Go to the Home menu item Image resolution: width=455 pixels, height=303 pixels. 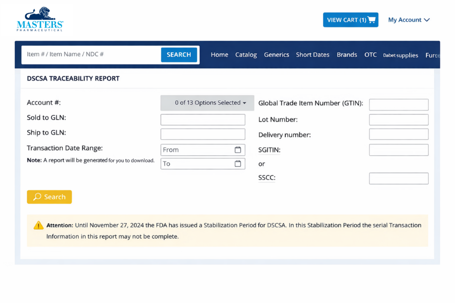220,55
